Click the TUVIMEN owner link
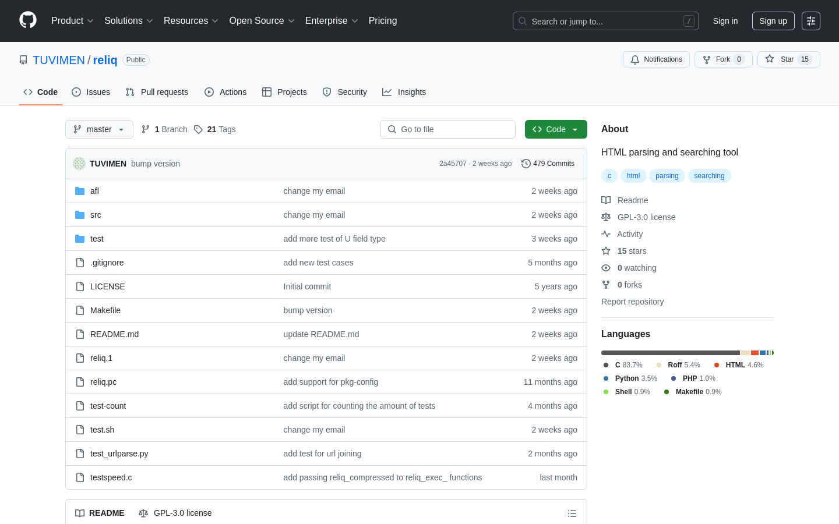Image resolution: width=839 pixels, height=524 pixels. click(x=59, y=60)
